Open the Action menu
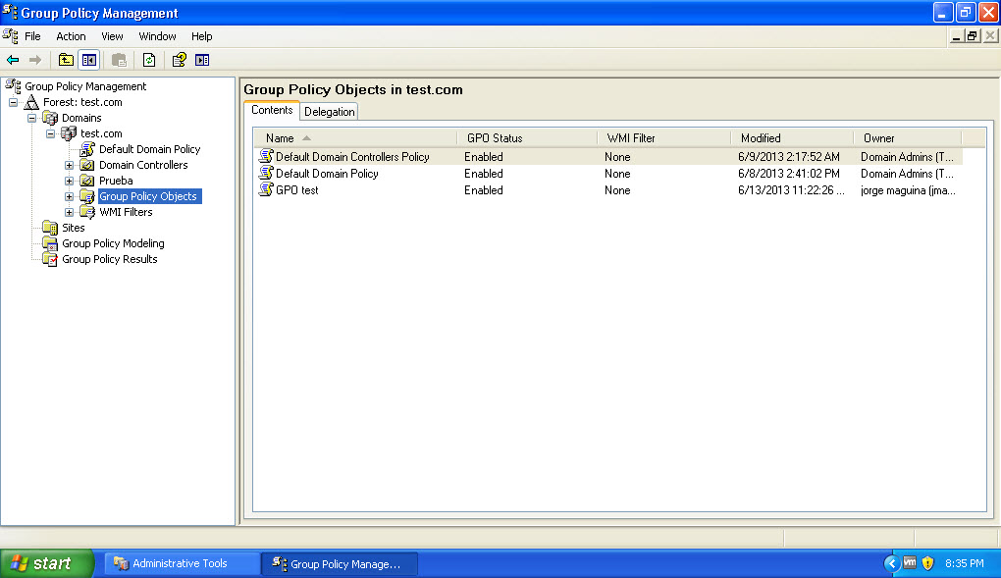Image resolution: width=1001 pixels, height=578 pixels. [x=71, y=36]
